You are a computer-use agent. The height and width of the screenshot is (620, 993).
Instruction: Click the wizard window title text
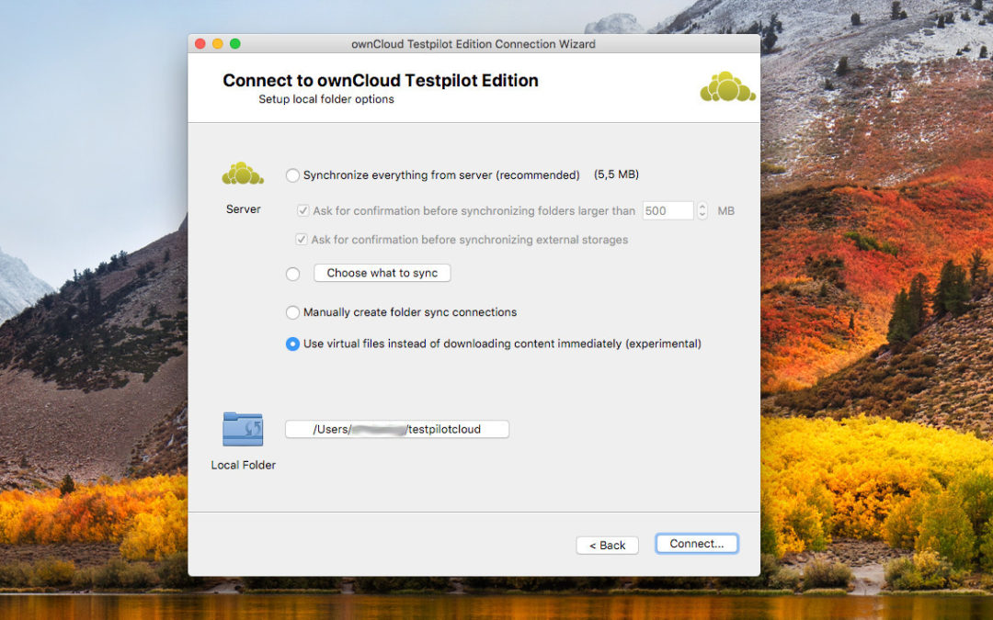tap(474, 44)
